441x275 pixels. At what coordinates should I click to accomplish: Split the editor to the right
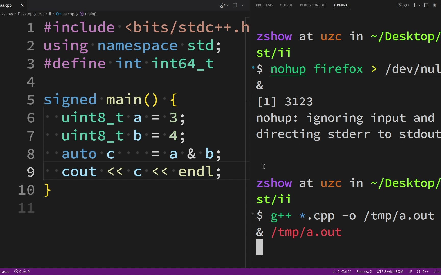pos(235,5)
